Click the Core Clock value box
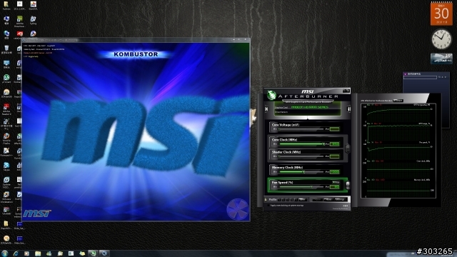The image size is (457, 257). click(335, 144)
